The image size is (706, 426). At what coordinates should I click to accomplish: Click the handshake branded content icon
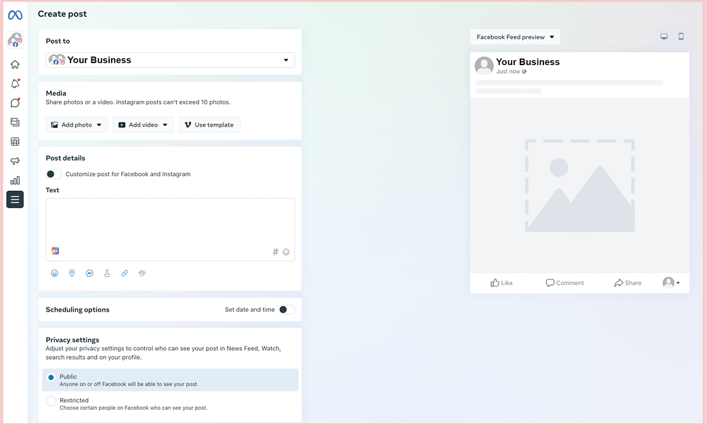[142, 273]
